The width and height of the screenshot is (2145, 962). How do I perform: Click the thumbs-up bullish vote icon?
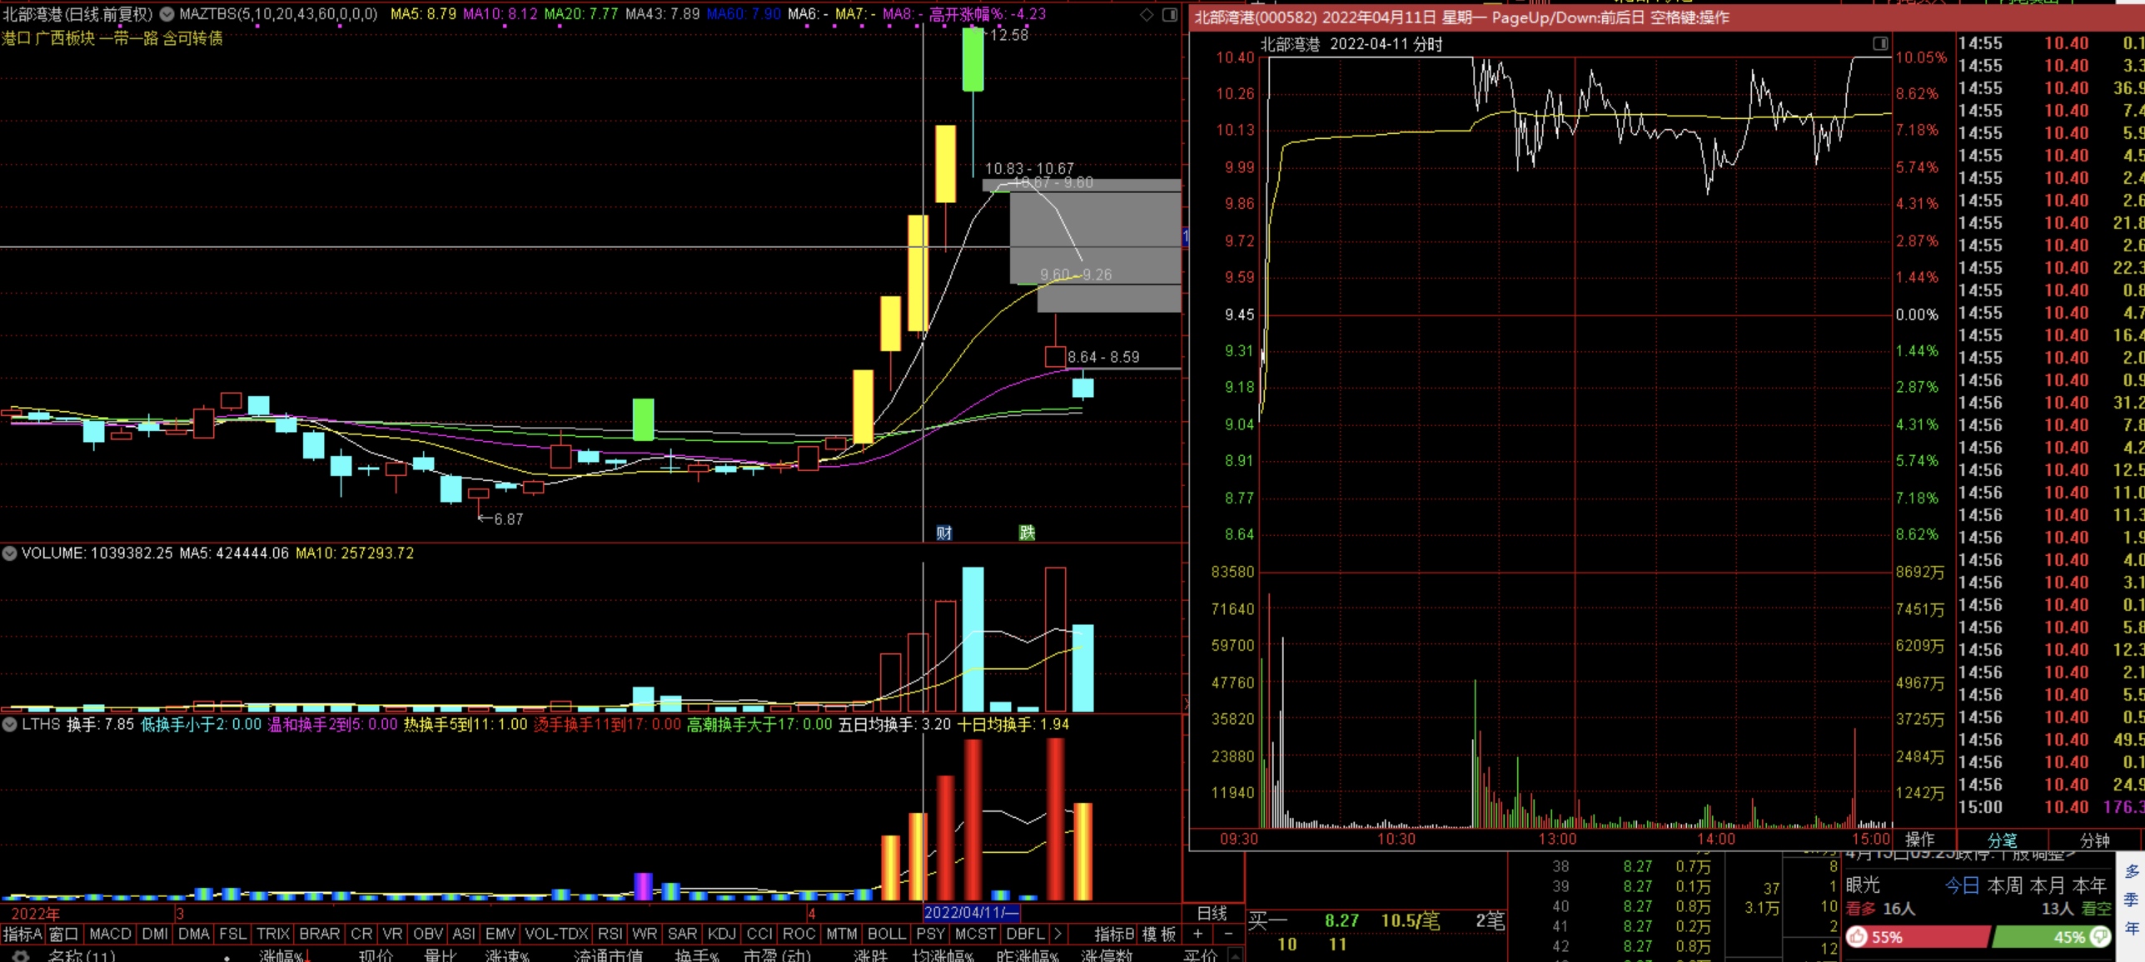(x=1858, y=937)
